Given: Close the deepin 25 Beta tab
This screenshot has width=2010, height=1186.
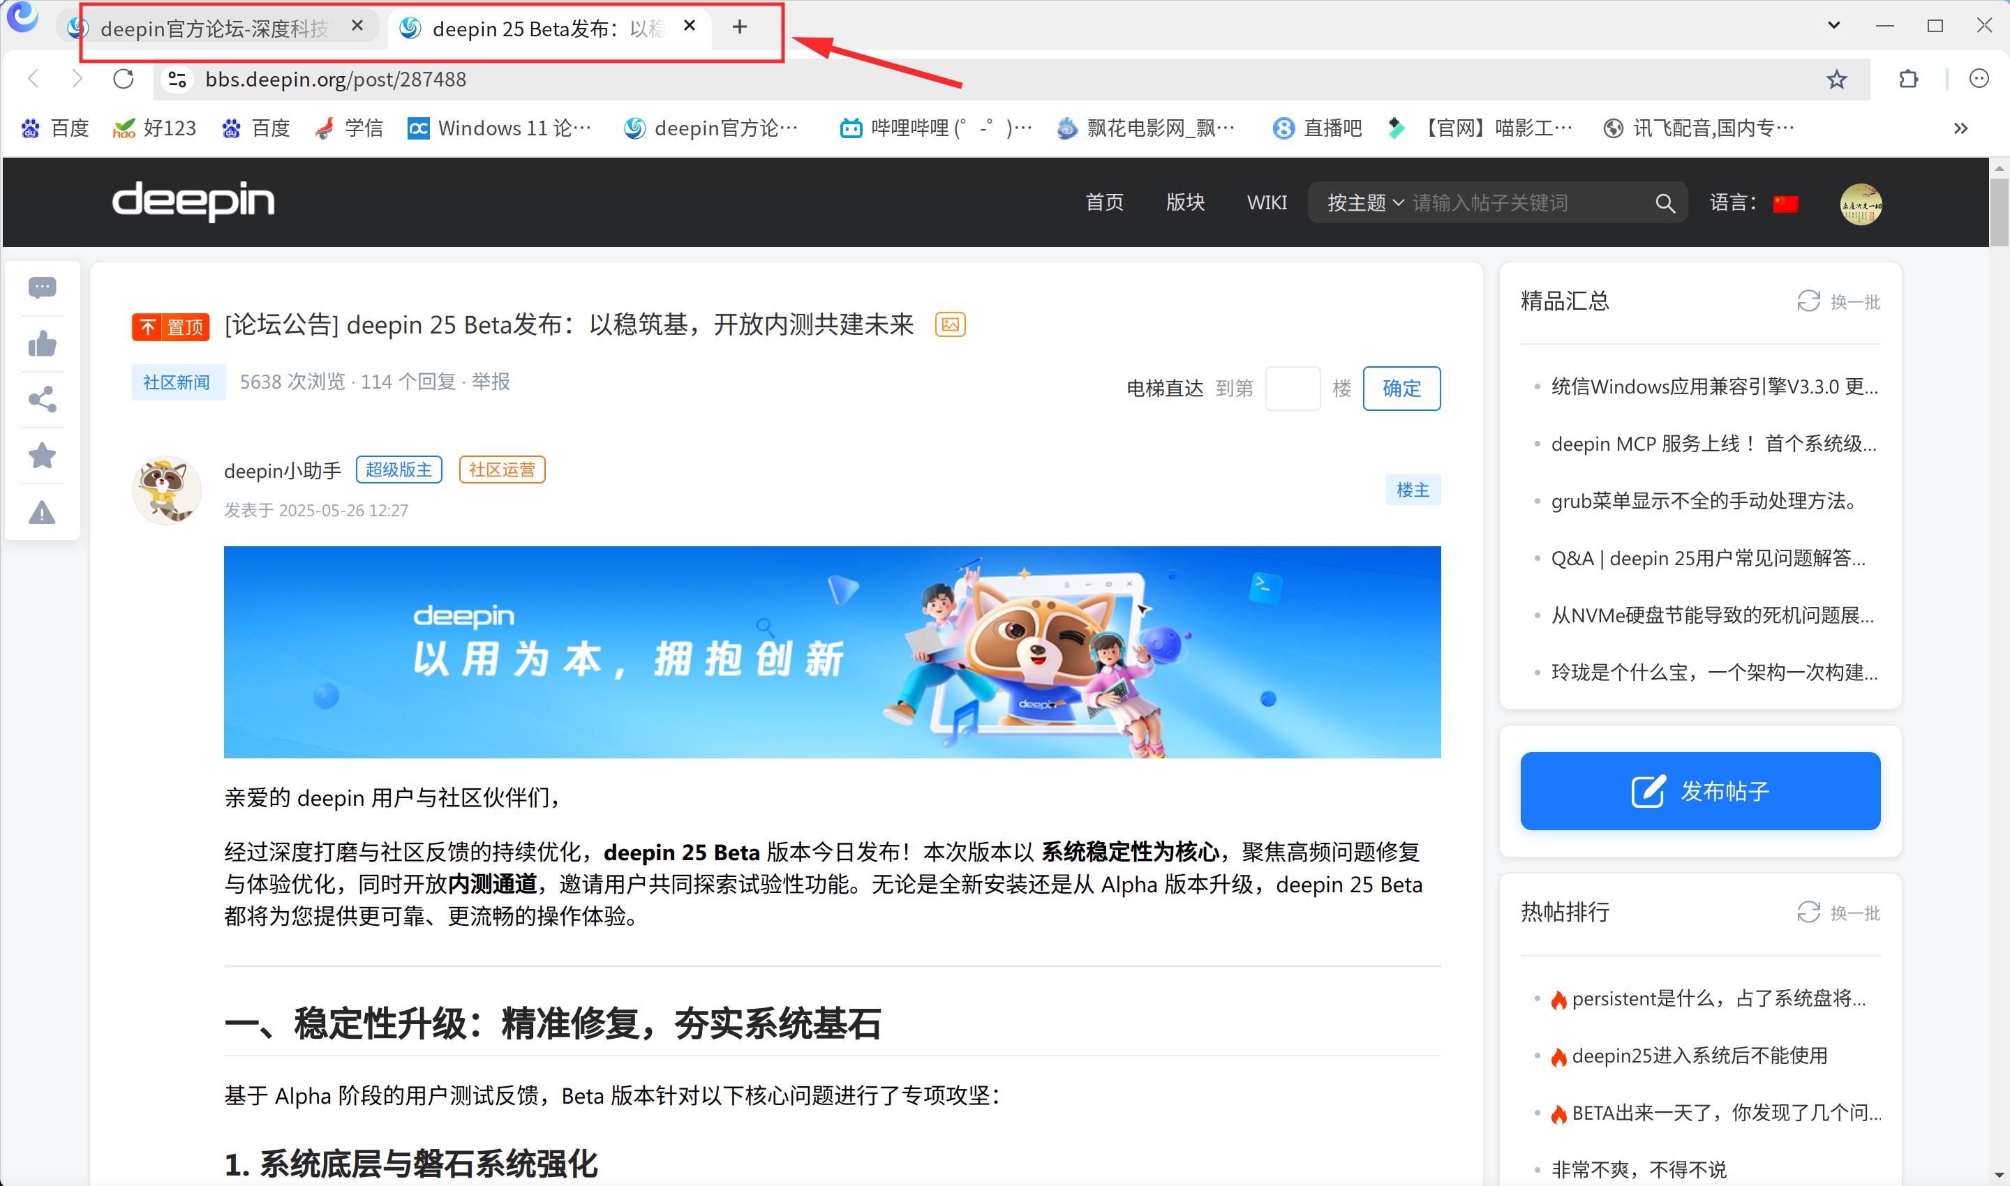Looking at the screenshot, I should (690, 27).
